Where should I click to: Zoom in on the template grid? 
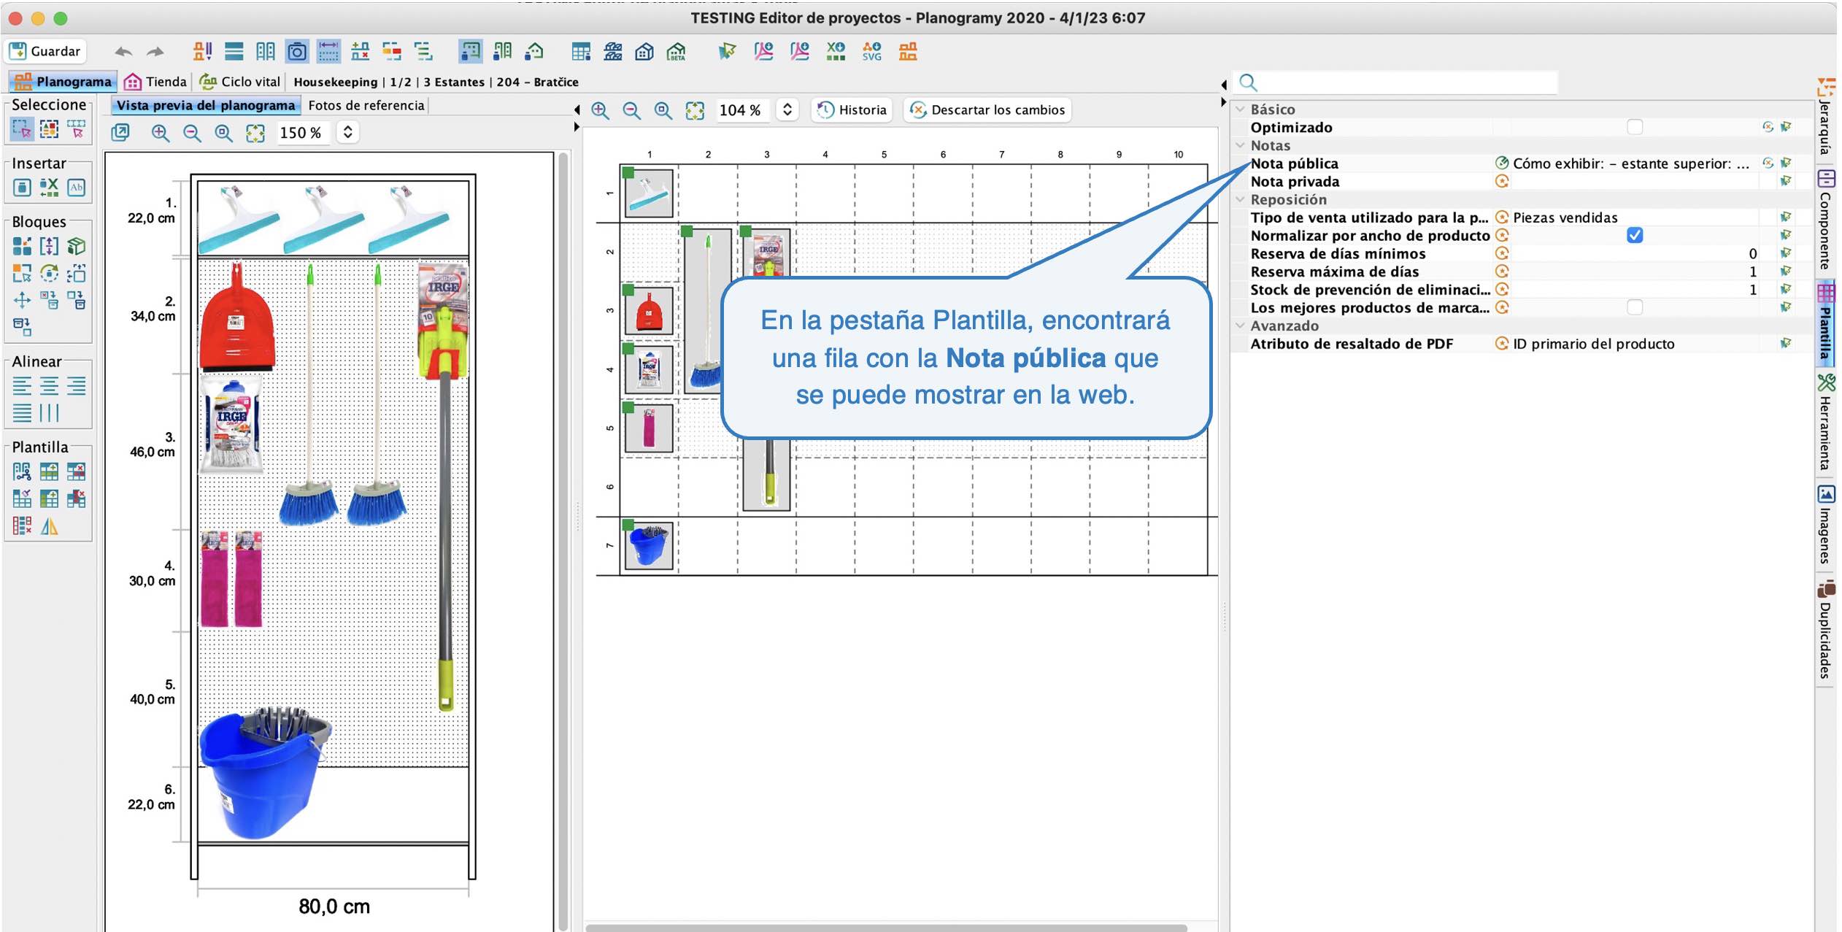[x=600, y=110]
